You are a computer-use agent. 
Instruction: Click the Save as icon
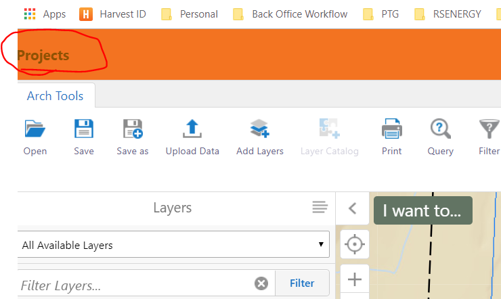coord(133,129)
